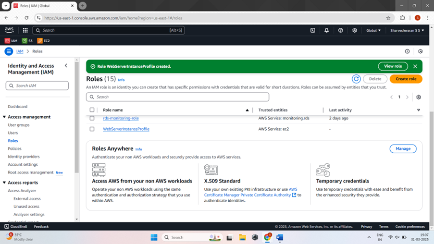This screenshot has width=434, height=244.
Task: Open console settings gear in top bar
Action: point(355,30)
